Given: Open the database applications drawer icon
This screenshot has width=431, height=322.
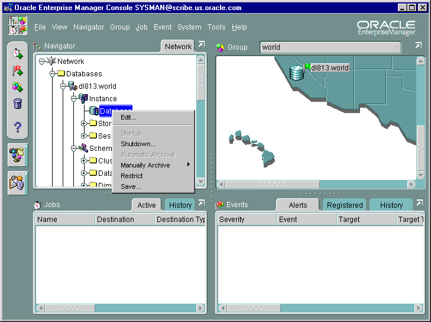Looking at the screenshot, I should pos(18,155).
